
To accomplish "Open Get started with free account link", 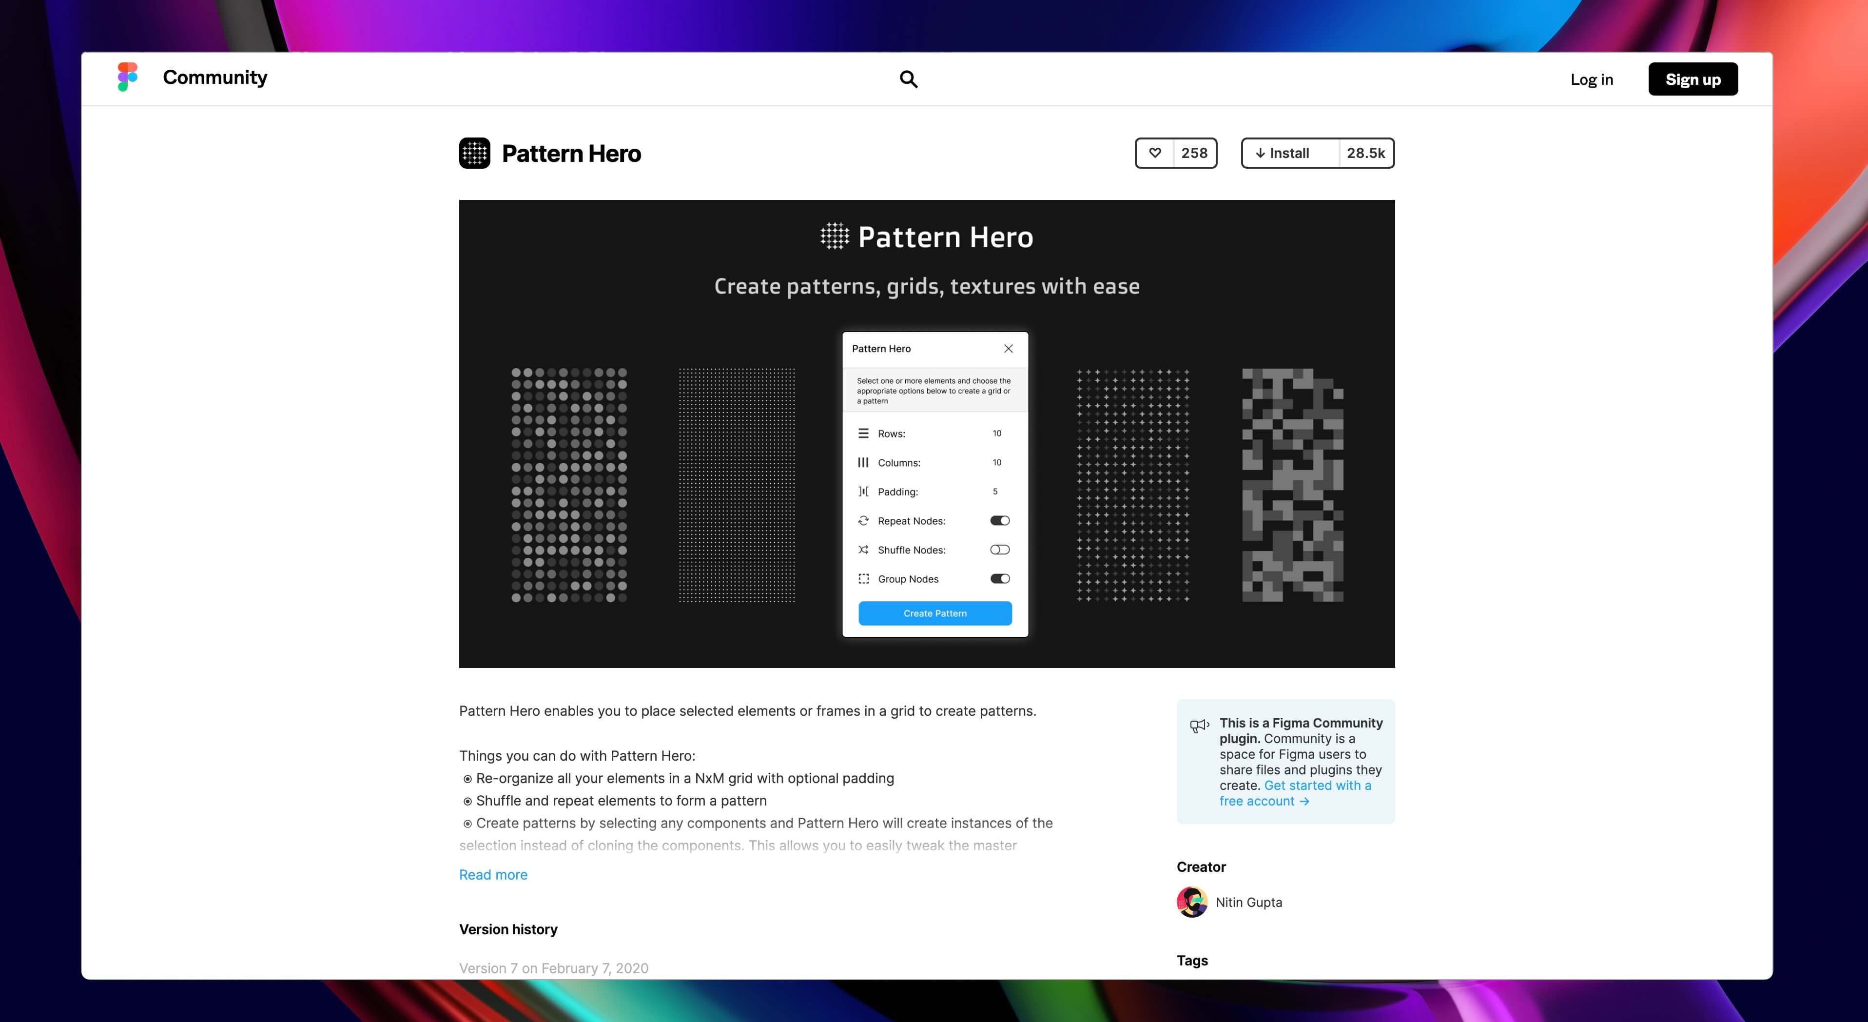I will (x=1317, y=786).
